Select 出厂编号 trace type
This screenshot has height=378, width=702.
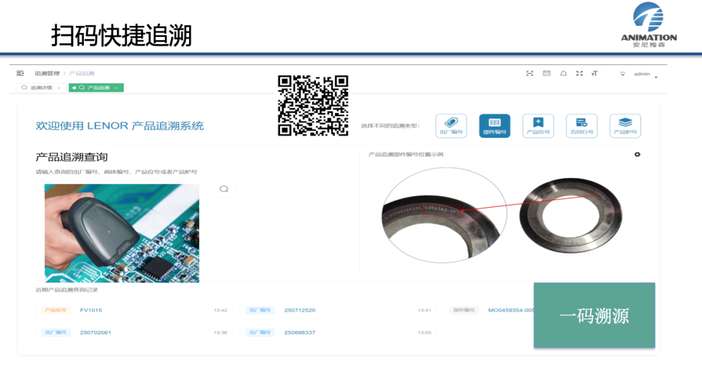point(451,126)
